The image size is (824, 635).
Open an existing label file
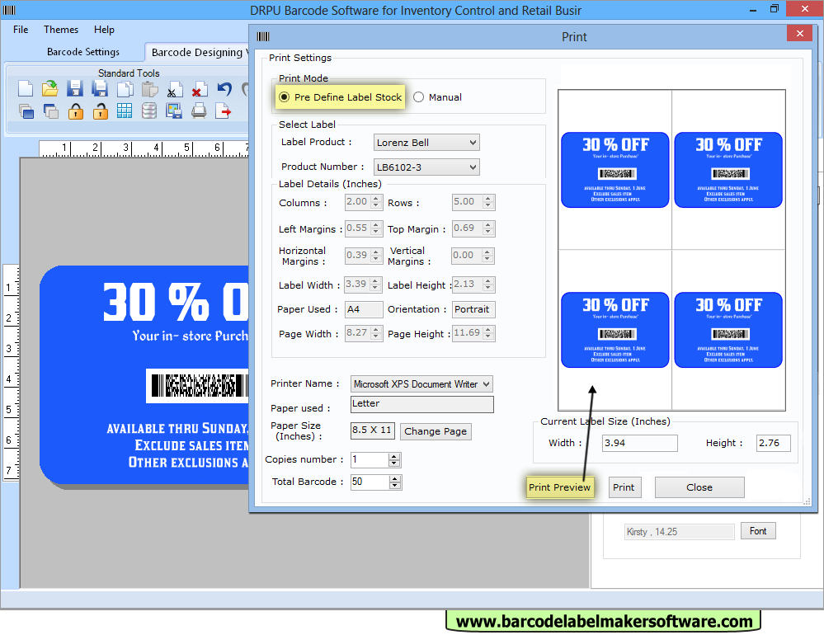coord(50,90)
